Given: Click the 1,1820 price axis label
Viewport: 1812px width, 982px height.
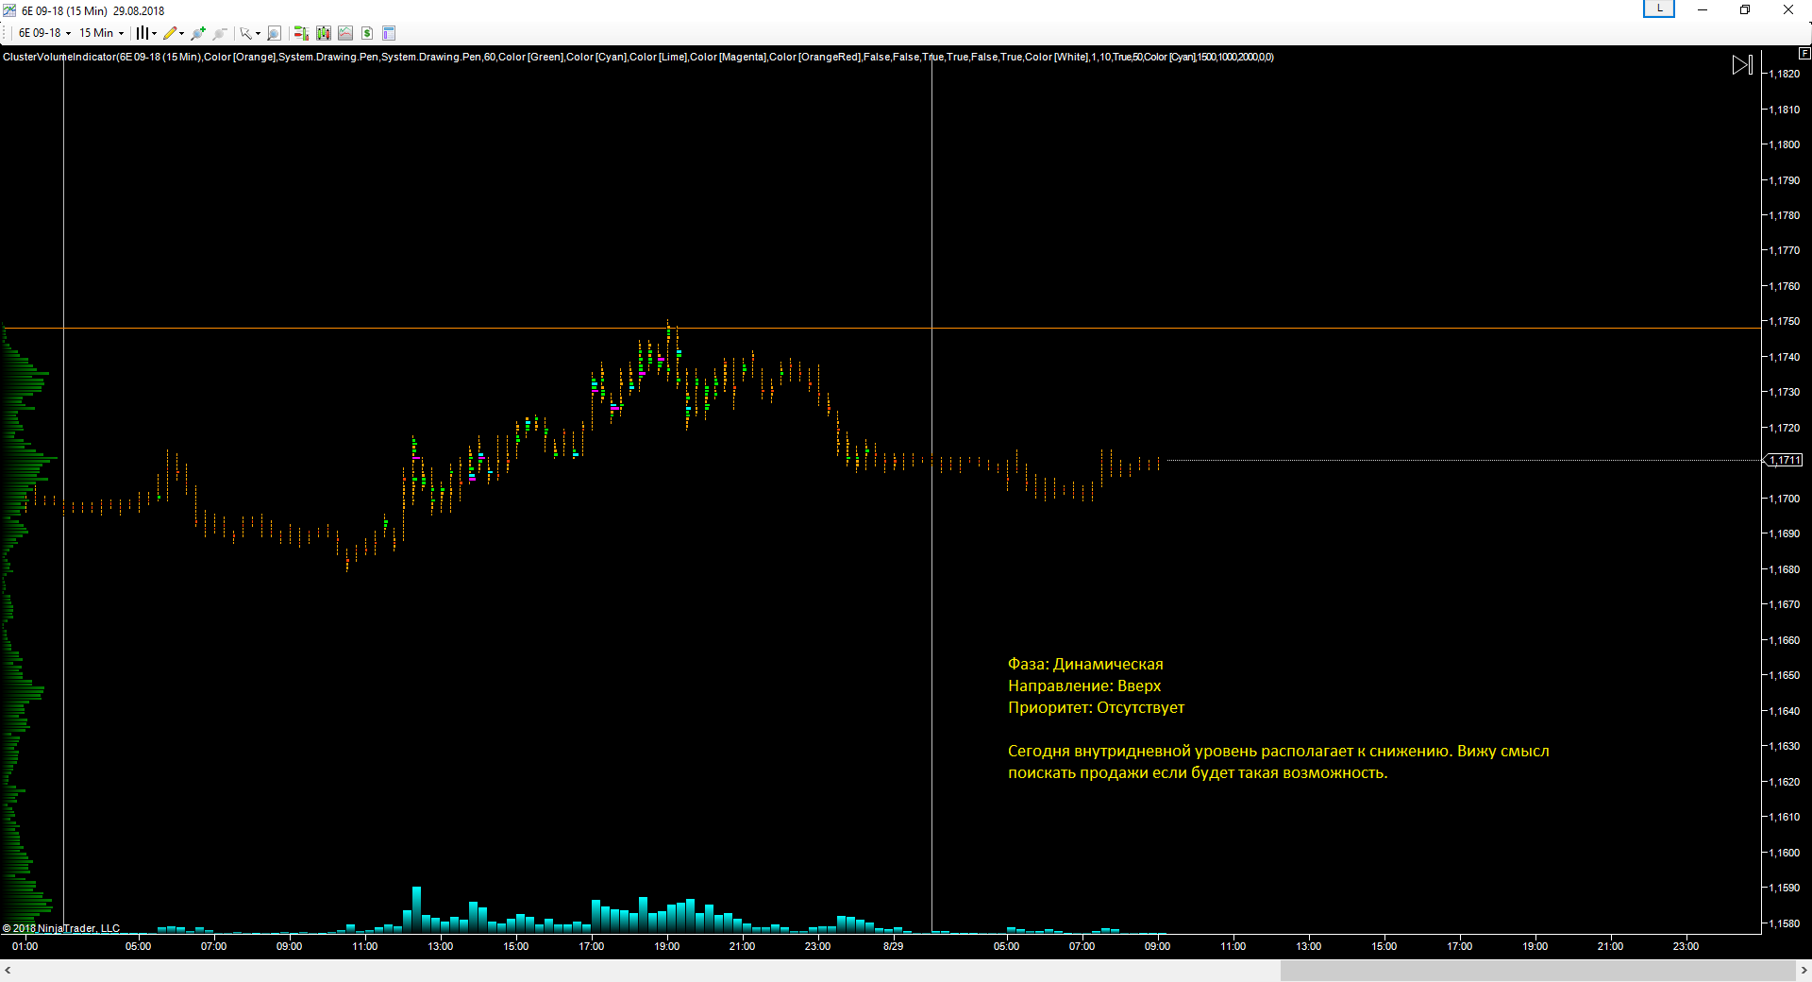Looking at the screenshot, I should tap(1785, 74).
